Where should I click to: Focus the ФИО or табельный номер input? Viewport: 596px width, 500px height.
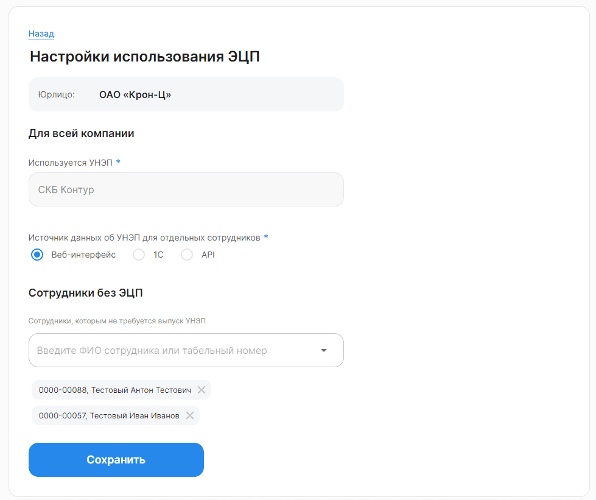pyautogui.click(x=175, y=350)
